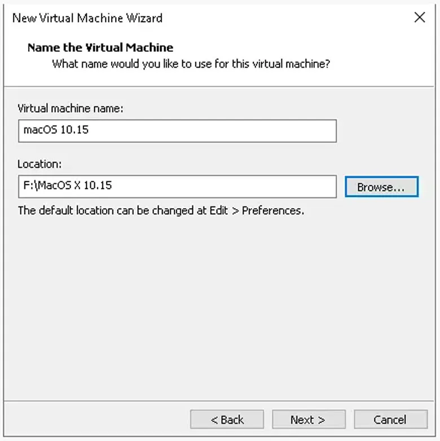Click the 'macOS 10.15' text in name field
The image size is (440, 441).
coord(56,130)
